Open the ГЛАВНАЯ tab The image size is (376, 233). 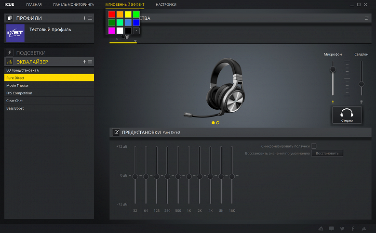point(34,4)
